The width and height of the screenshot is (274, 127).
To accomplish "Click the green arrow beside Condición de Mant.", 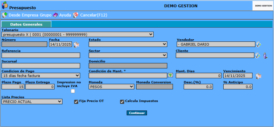I will [170, 75].
